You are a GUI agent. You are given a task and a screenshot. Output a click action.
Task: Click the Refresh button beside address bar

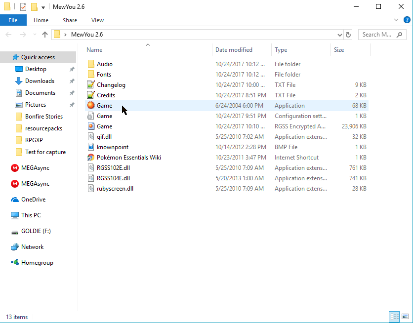pyautogui.click(x=348, y=35)
